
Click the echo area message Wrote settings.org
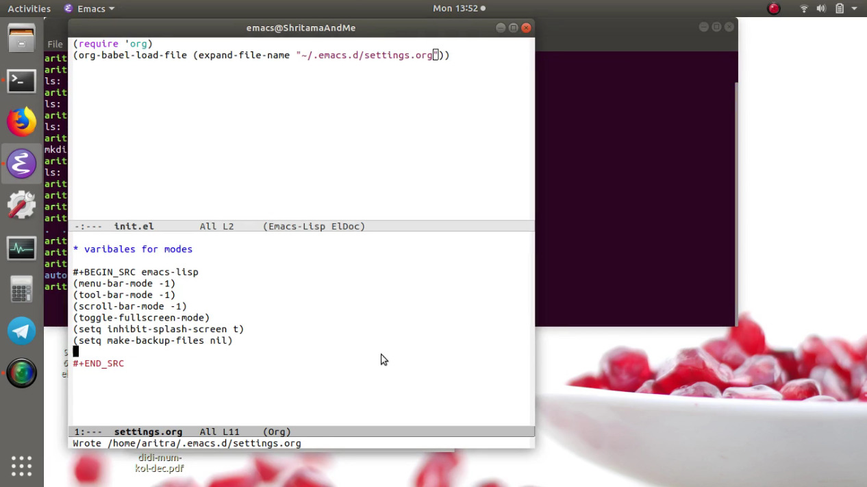187,443
